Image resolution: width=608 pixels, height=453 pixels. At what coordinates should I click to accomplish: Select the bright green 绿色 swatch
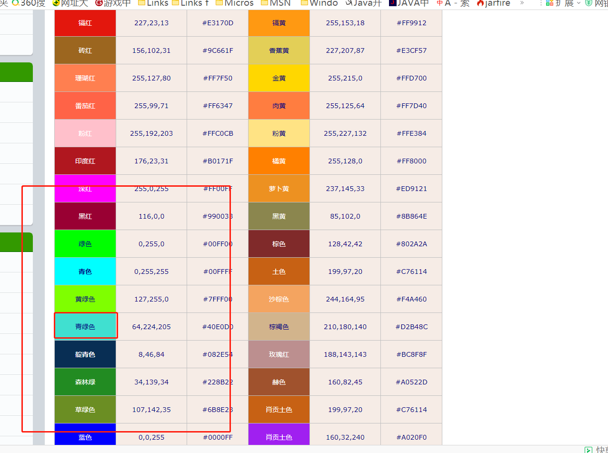click(x=85, y=244)
